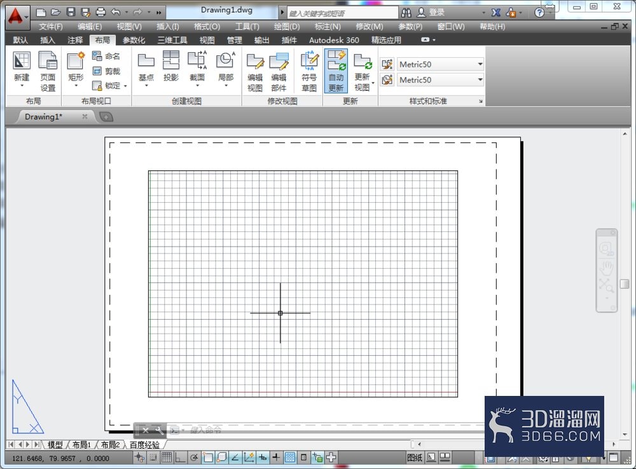
Task: Click the Open file icon in quick access toolbar
Action: (x=55, y=13)
